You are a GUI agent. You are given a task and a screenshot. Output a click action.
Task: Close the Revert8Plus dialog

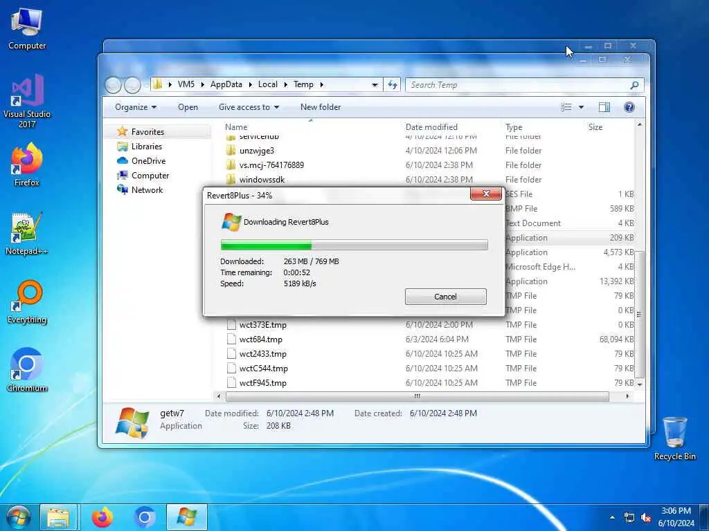[x=486, y=194]
